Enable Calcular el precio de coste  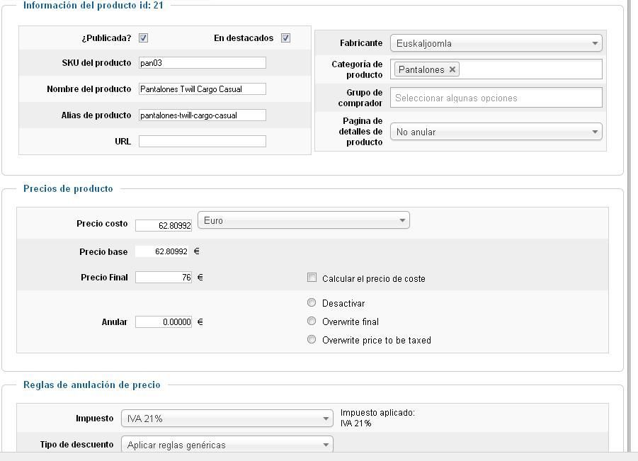[x=312, y=278]
